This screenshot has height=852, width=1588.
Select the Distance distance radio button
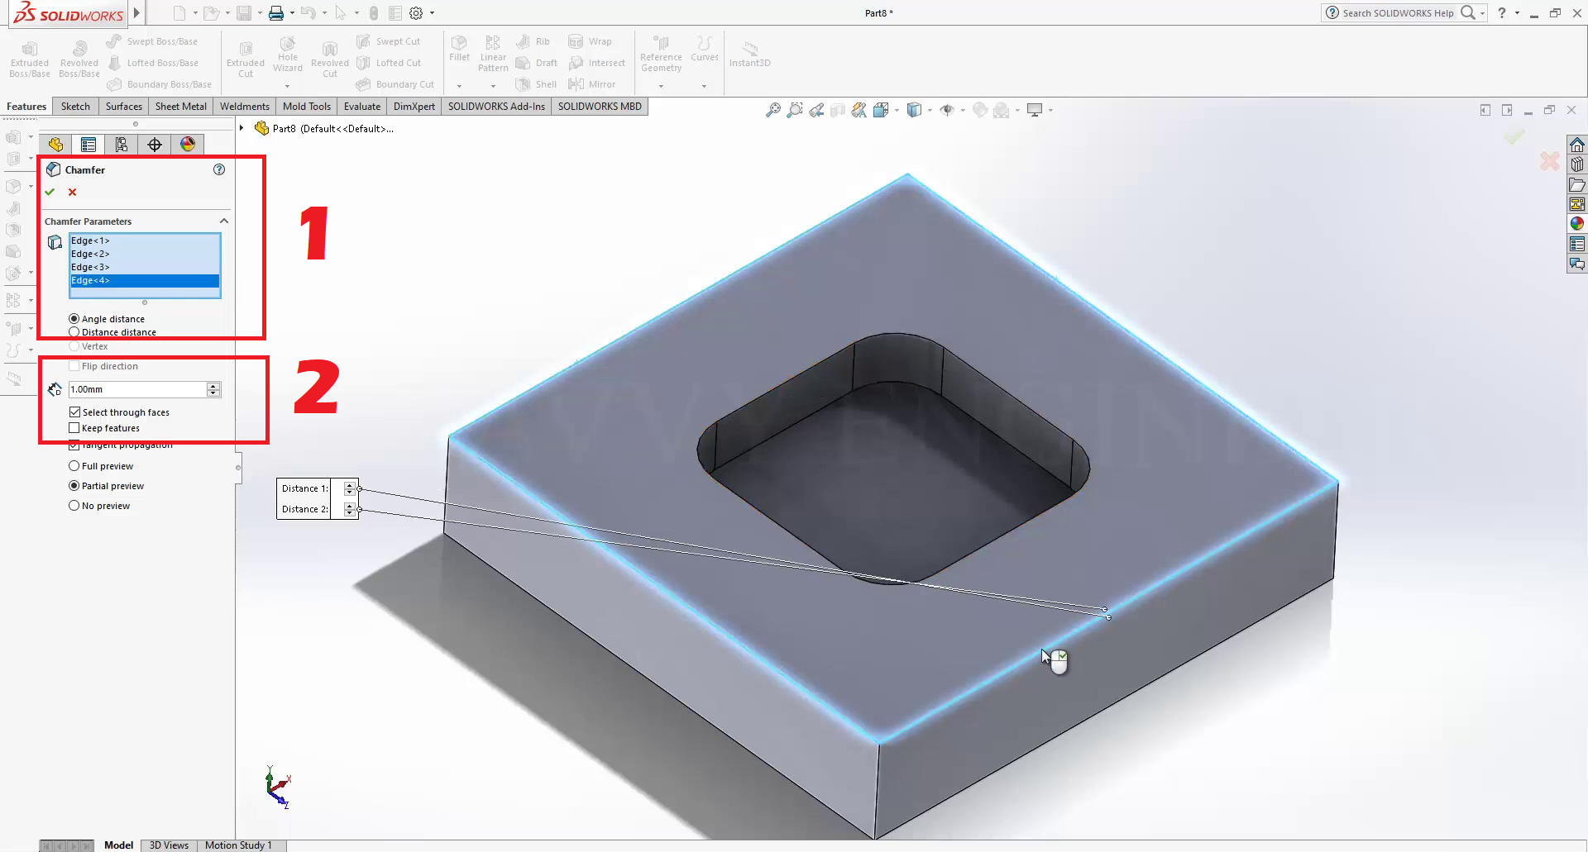click(x=74, y=332)
